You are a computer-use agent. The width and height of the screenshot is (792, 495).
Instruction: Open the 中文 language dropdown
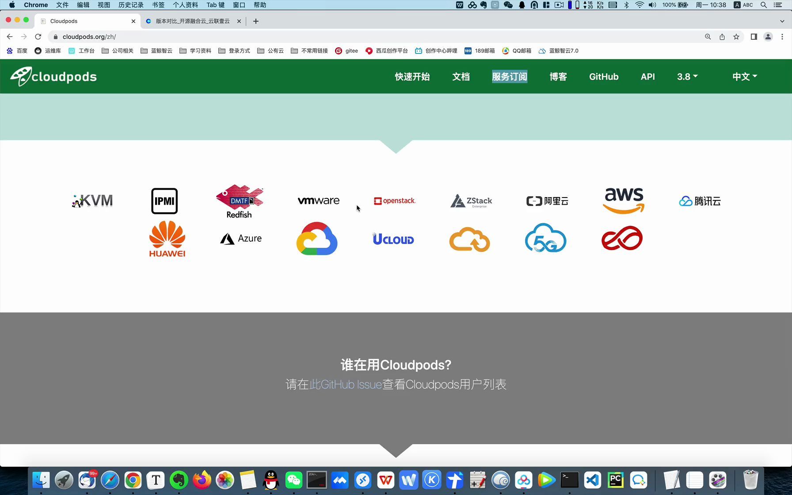(x=745, y=76)
